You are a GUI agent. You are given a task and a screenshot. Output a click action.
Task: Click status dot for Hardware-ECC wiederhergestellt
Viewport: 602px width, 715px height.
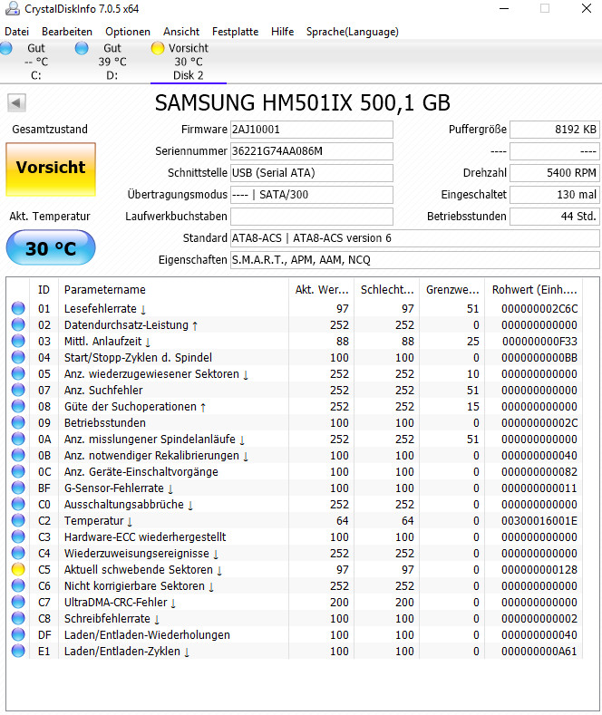18,536
